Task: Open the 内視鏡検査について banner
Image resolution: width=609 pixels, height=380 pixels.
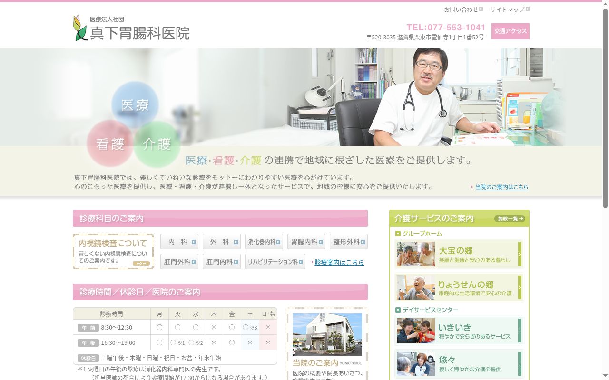Action: 113,251
